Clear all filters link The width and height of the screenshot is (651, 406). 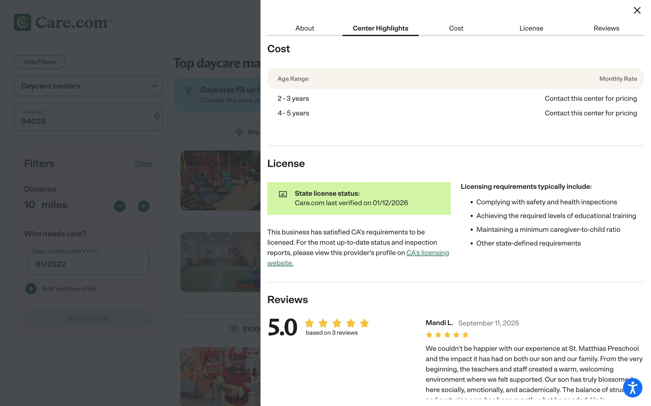[x=143, y=163]
